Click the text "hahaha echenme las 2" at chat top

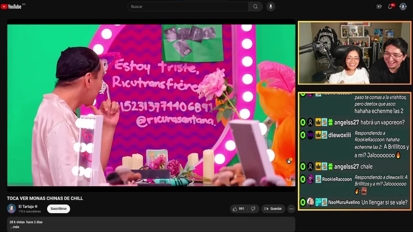(x=379, y=111)
